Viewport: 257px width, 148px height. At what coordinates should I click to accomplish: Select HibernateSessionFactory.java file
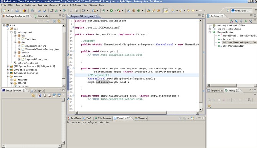(42, 49)
